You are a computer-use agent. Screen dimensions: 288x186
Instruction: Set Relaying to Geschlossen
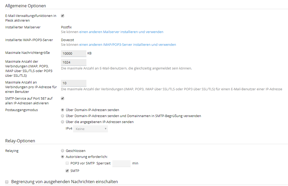coord(63,151)
